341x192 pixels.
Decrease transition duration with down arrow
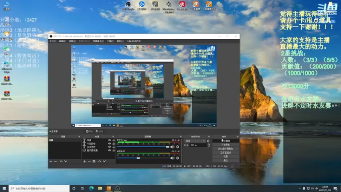tap(209, 146)
